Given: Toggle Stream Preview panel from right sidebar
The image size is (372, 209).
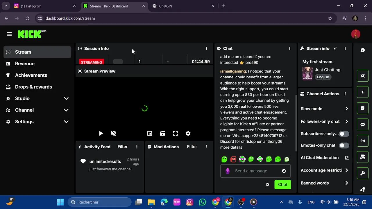Looking at the screenshot, I should [363, 76].
